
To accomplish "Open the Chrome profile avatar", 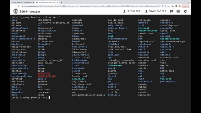I will coord(179,6).
